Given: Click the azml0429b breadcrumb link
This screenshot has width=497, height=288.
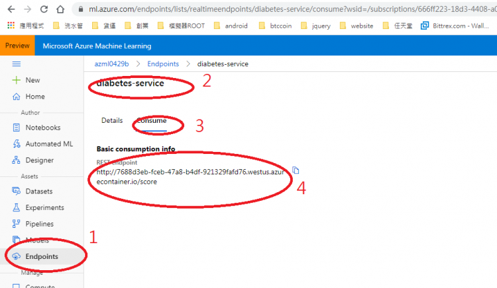Looking at the screenshot, I should pyautogui.click(x=111, y=64).
